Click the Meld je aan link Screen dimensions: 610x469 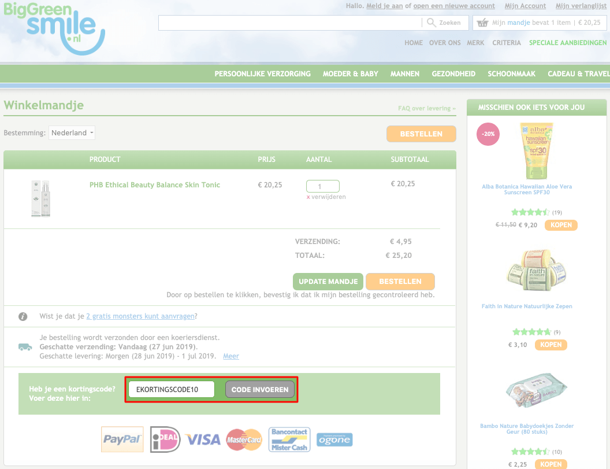(x=384, y=6)
